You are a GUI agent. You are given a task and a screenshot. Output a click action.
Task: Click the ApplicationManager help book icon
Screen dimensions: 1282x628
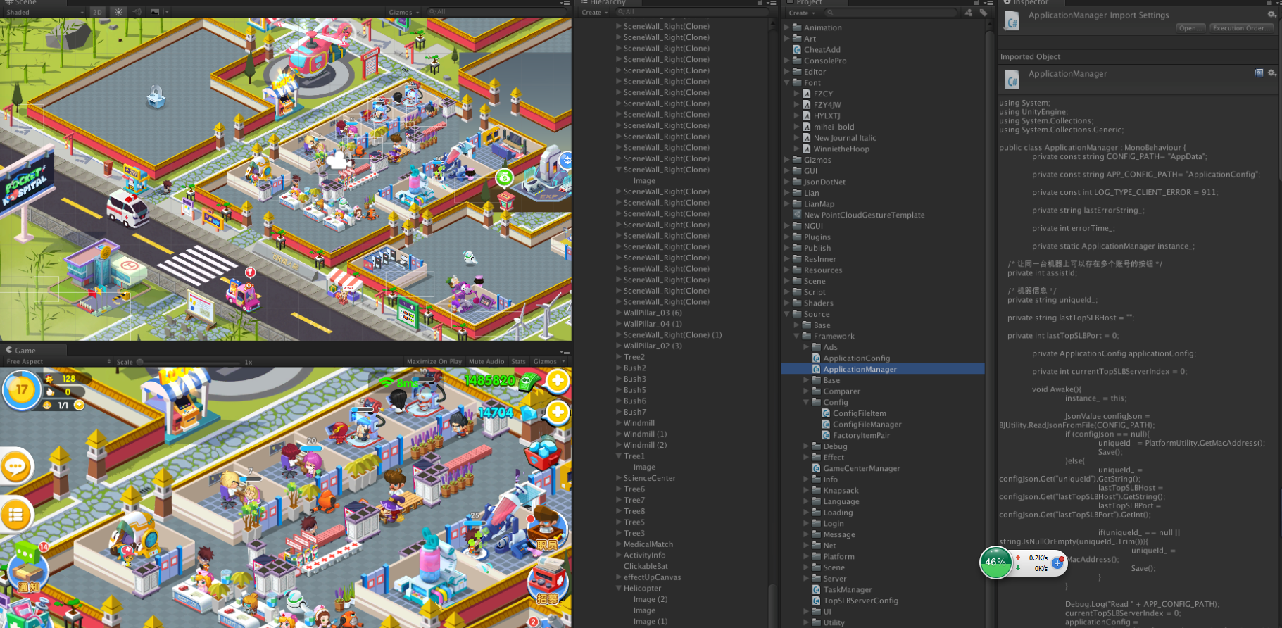[x=1259, y=73]
